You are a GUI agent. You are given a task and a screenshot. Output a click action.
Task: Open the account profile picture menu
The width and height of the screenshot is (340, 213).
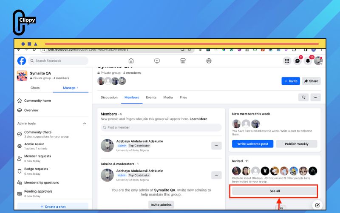tap(318, 60)
